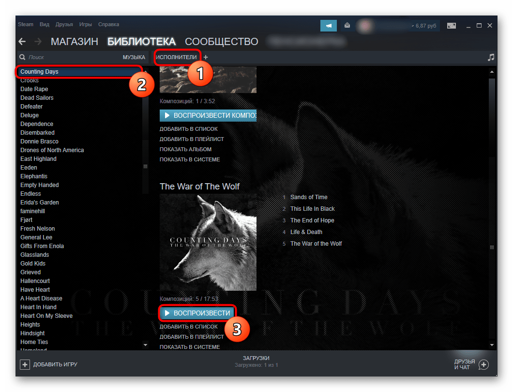Image resolution: width=513 pixels, height=392 pixels.
Task: Click artist list scroll down arrow
Action: tap(145, 345)
